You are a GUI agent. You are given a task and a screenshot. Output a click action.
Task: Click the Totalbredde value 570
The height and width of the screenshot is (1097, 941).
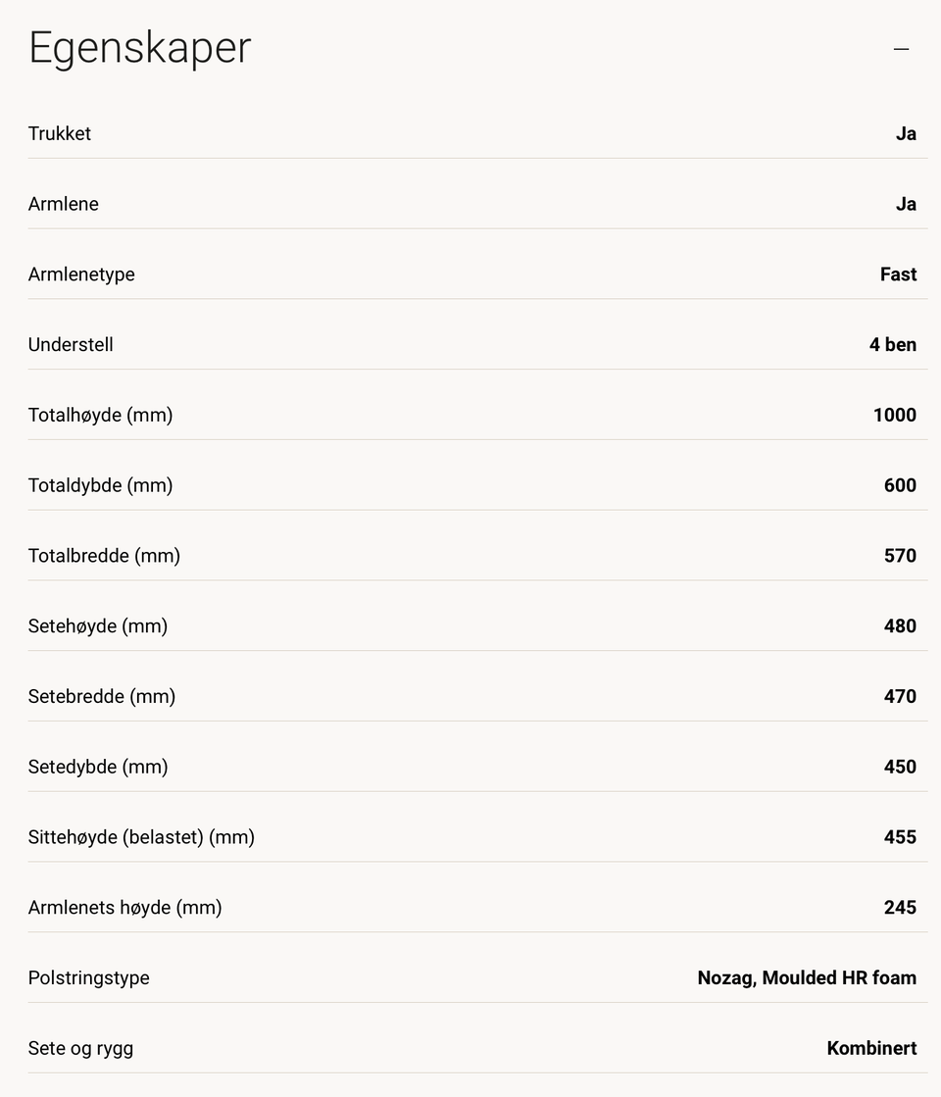[x=900, y=556]
